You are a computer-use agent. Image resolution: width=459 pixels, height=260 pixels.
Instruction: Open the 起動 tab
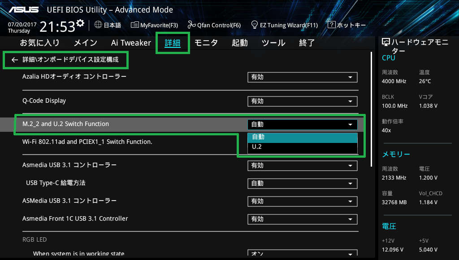[x=240, y=43]
